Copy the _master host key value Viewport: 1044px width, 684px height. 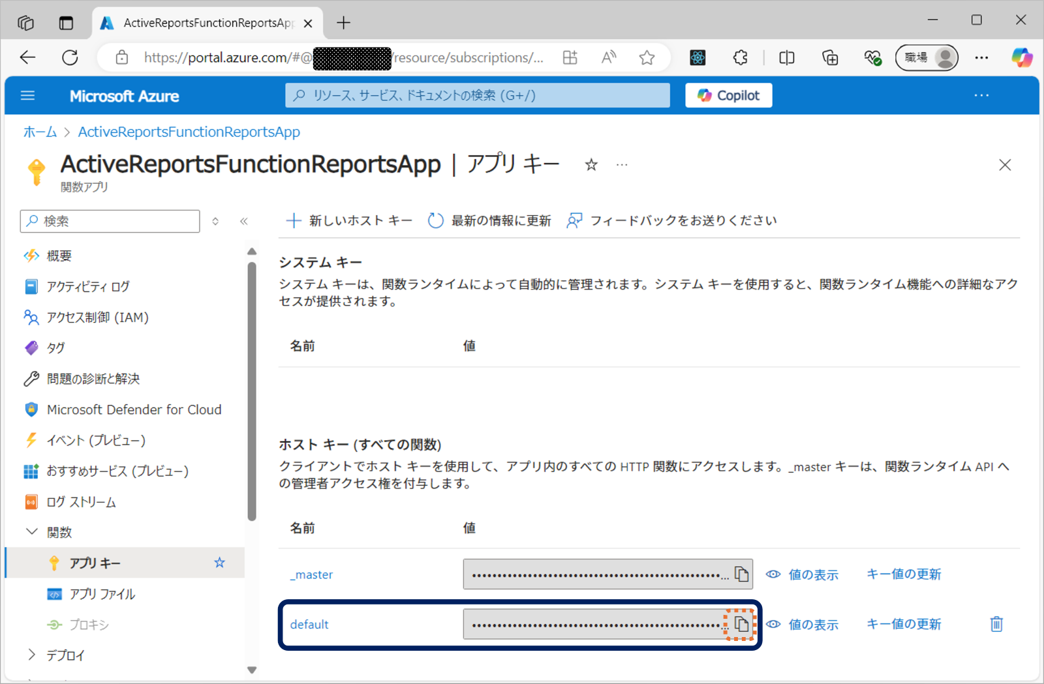741,574
